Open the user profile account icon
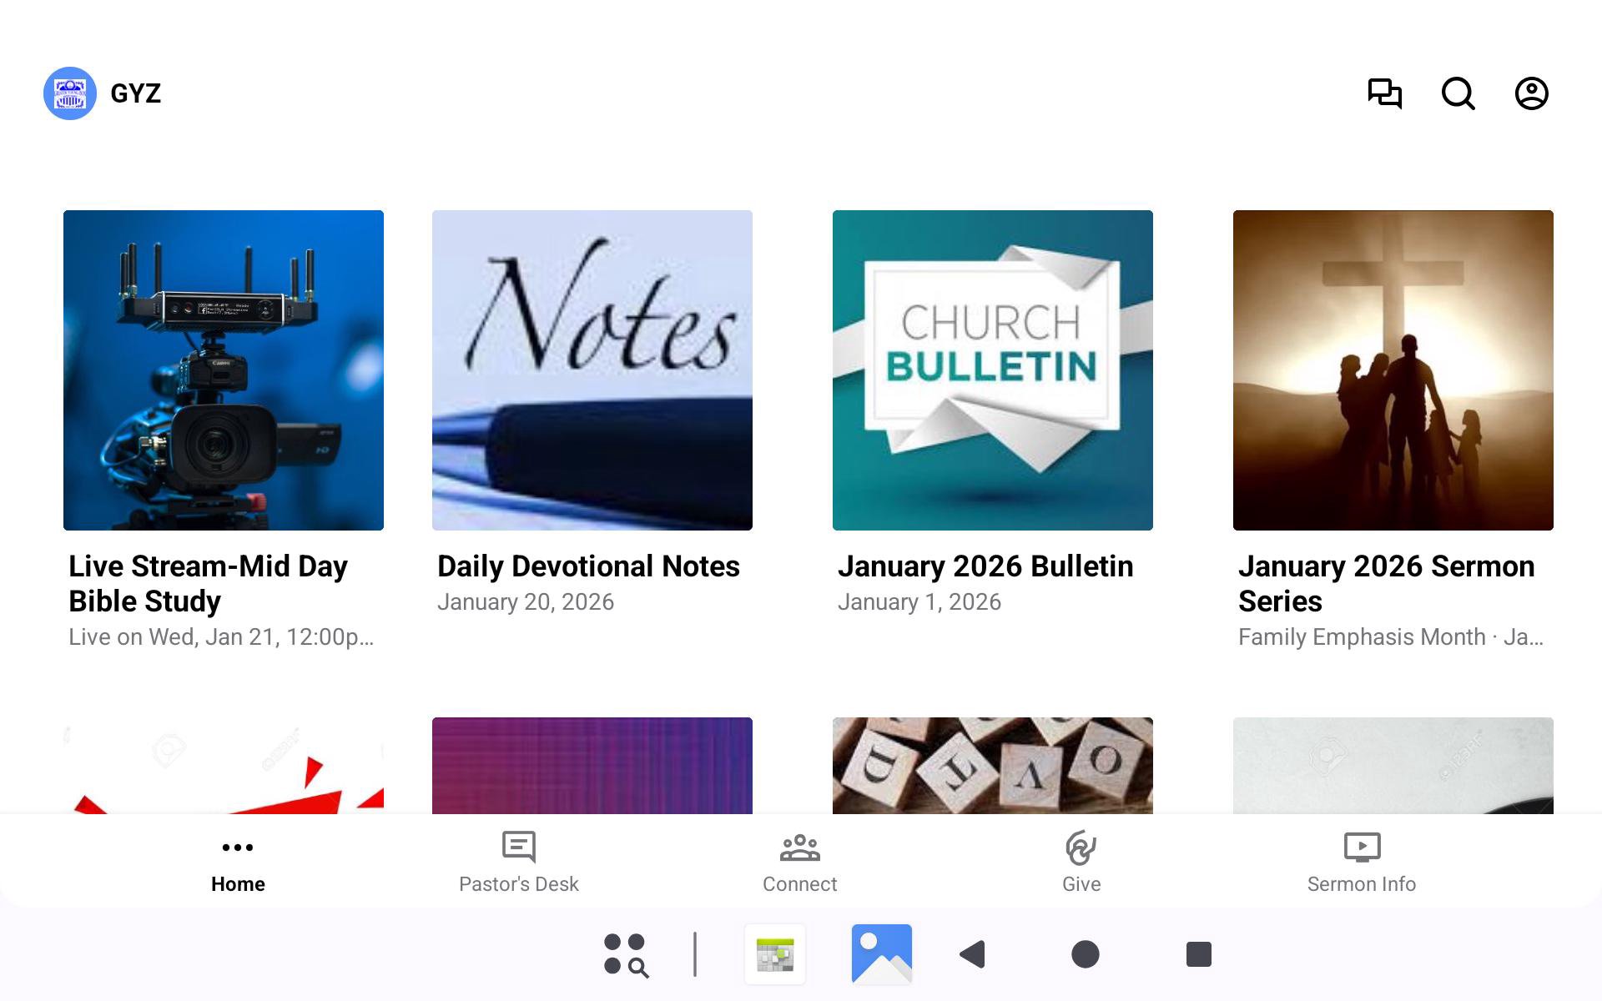 click(x=1531, y=93)
